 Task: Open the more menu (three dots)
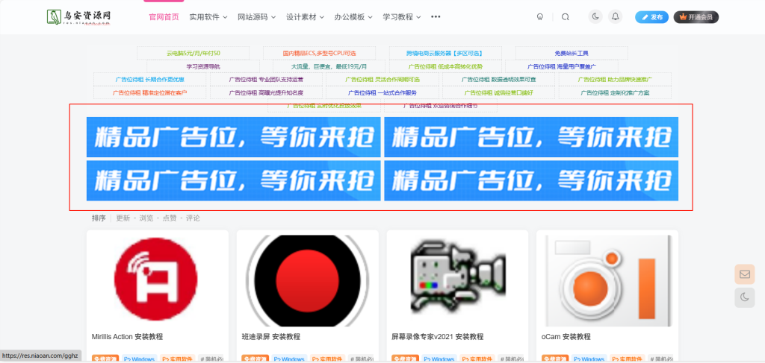tap(436, 16)
